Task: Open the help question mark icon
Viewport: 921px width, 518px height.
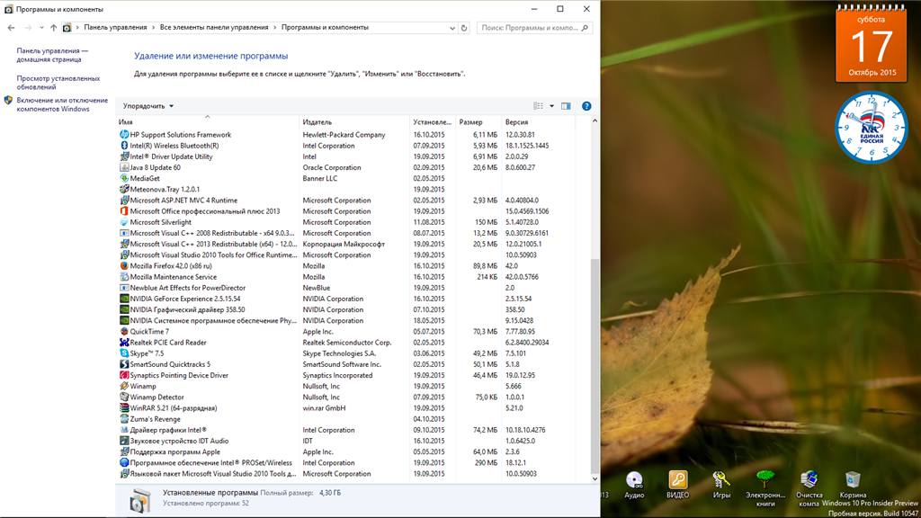Action: coord(586,106)
